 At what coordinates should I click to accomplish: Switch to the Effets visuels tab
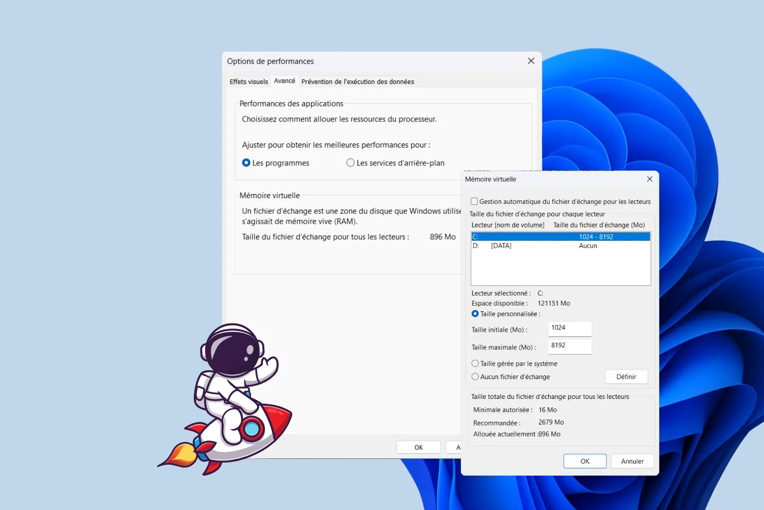click(248, 81)
